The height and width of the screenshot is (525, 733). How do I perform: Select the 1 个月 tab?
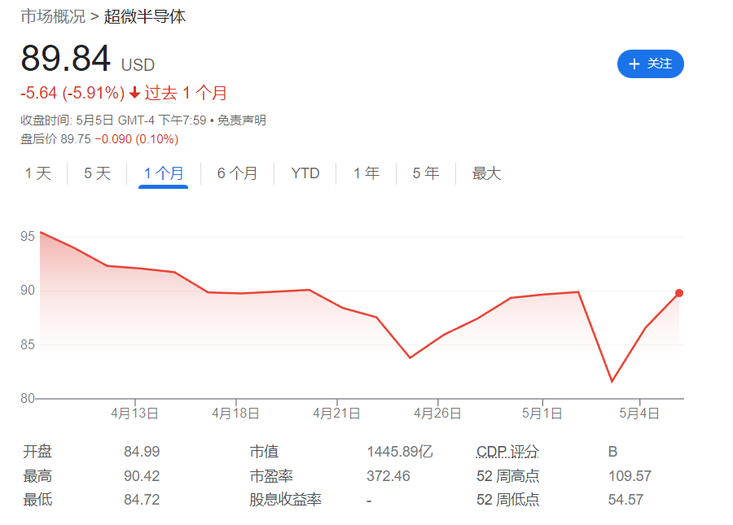[x=163, y=173]
